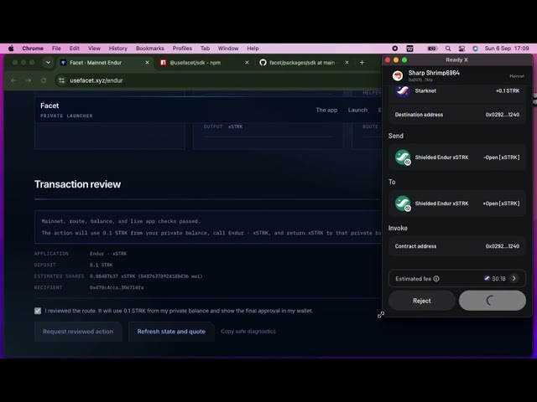Click the recipient address 0x470c4cca…306714fa
Image resolution: width=537 pixels, height=402 pixels.
coord(117,287)
